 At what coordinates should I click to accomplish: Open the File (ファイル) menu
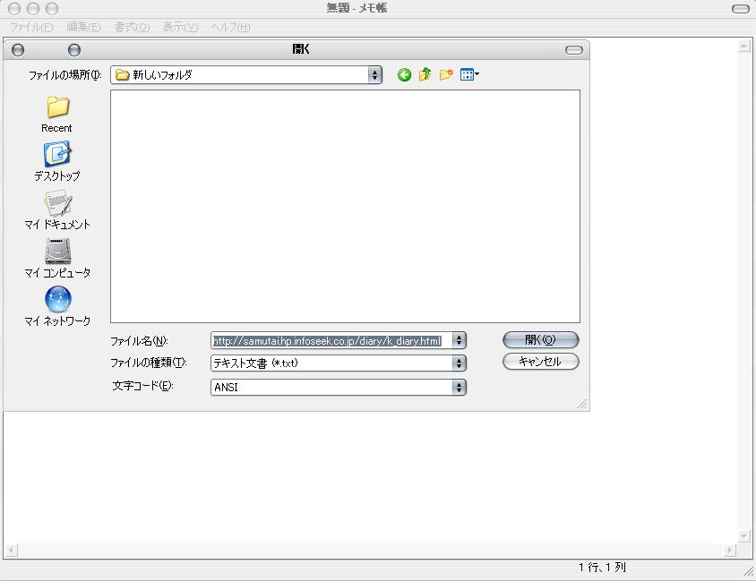31,27
